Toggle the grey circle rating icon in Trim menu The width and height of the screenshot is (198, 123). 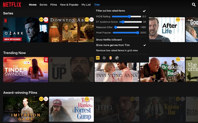[104, 58]
